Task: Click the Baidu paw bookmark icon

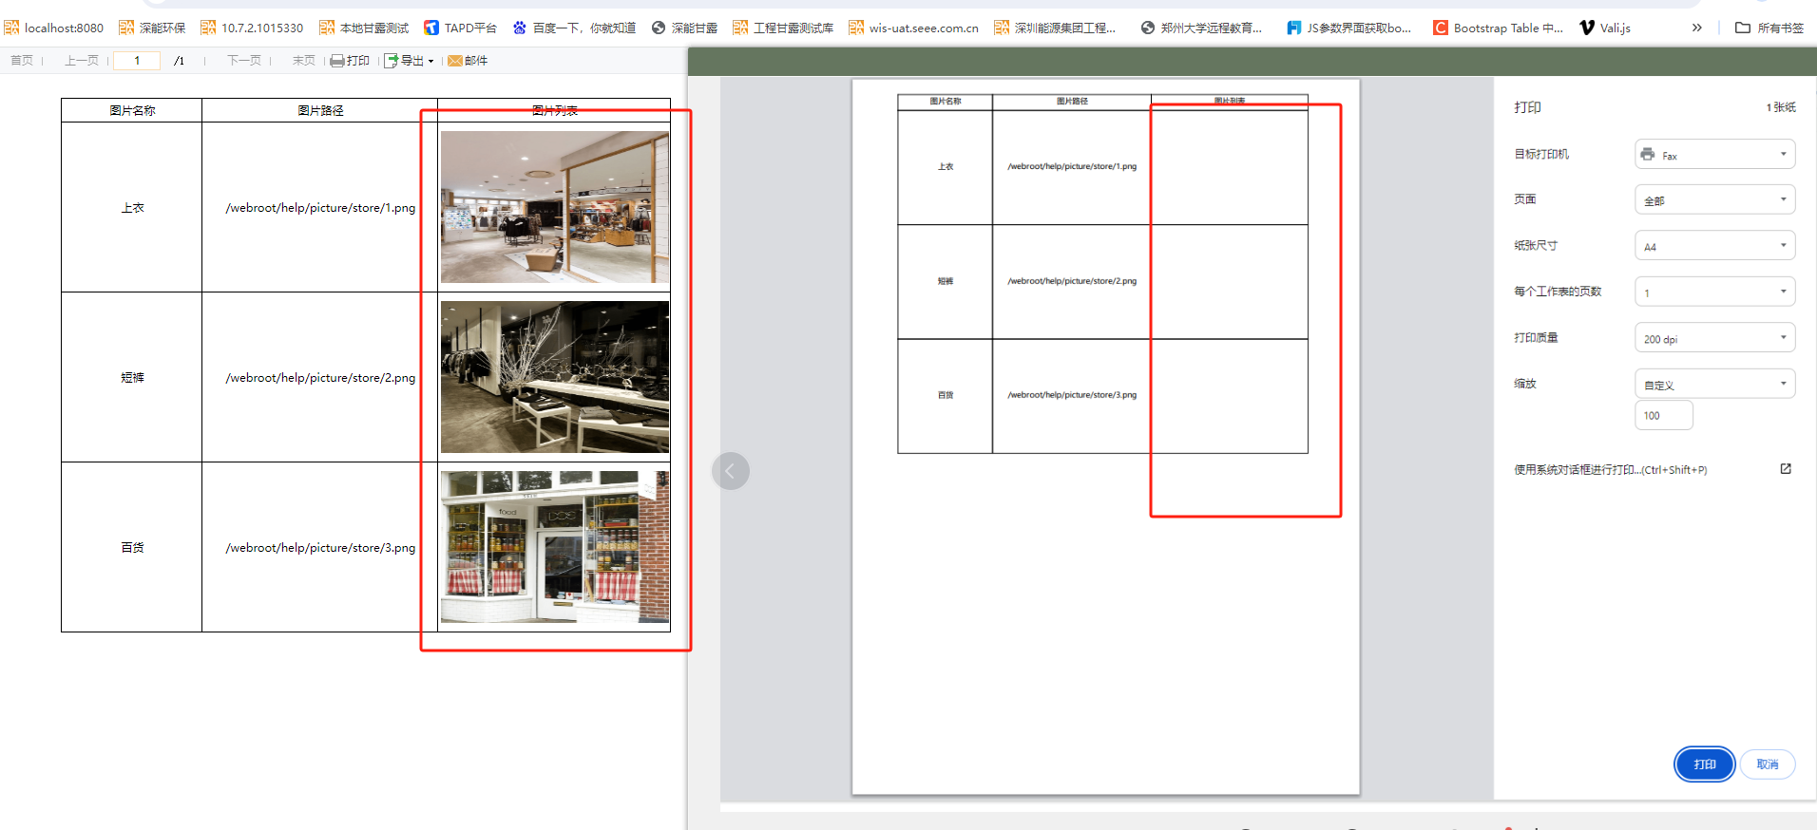Action: [x=520, y=28]
